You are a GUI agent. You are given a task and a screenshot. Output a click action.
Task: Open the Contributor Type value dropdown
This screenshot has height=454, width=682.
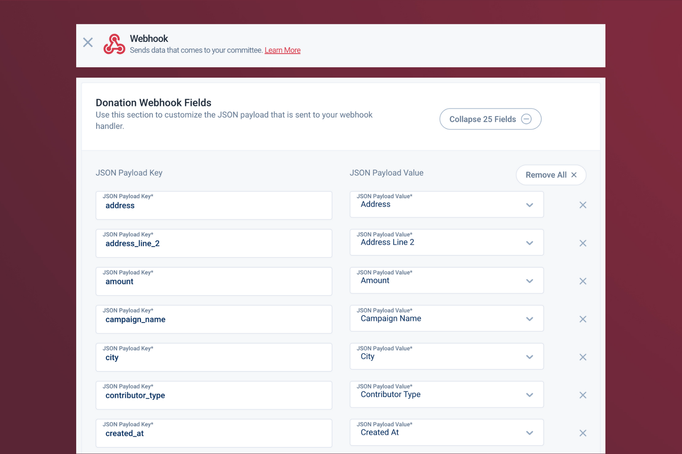(530, 395)
